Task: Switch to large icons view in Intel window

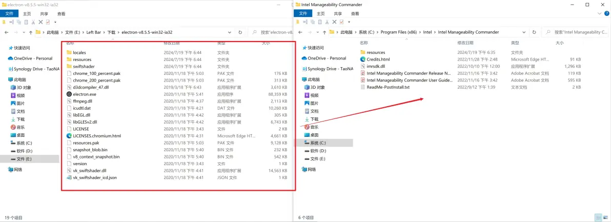Action: click(x=604, y=217)
